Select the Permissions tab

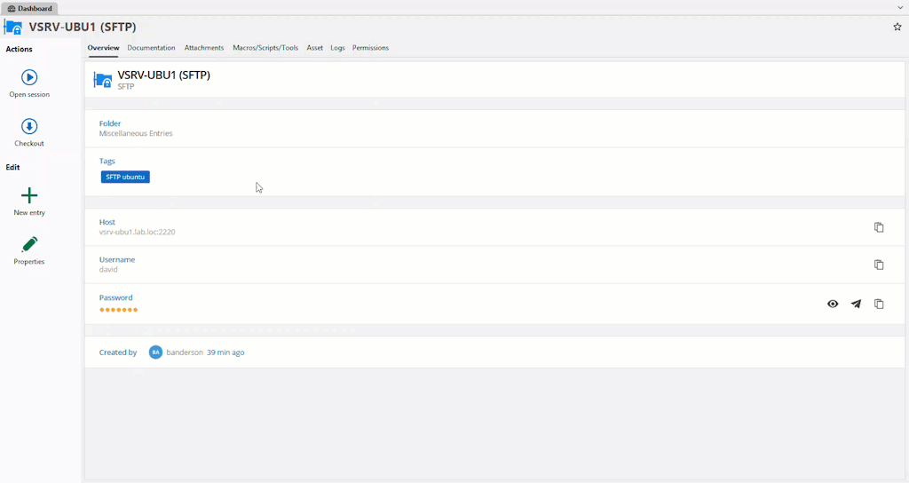[370, 48]
